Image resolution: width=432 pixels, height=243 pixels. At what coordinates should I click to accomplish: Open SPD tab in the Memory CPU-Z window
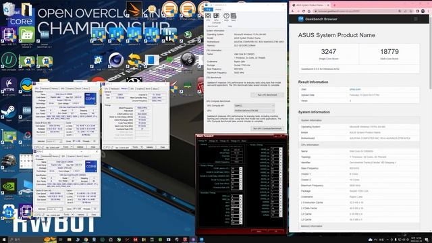pyautogui.click(x=132, y=88)
